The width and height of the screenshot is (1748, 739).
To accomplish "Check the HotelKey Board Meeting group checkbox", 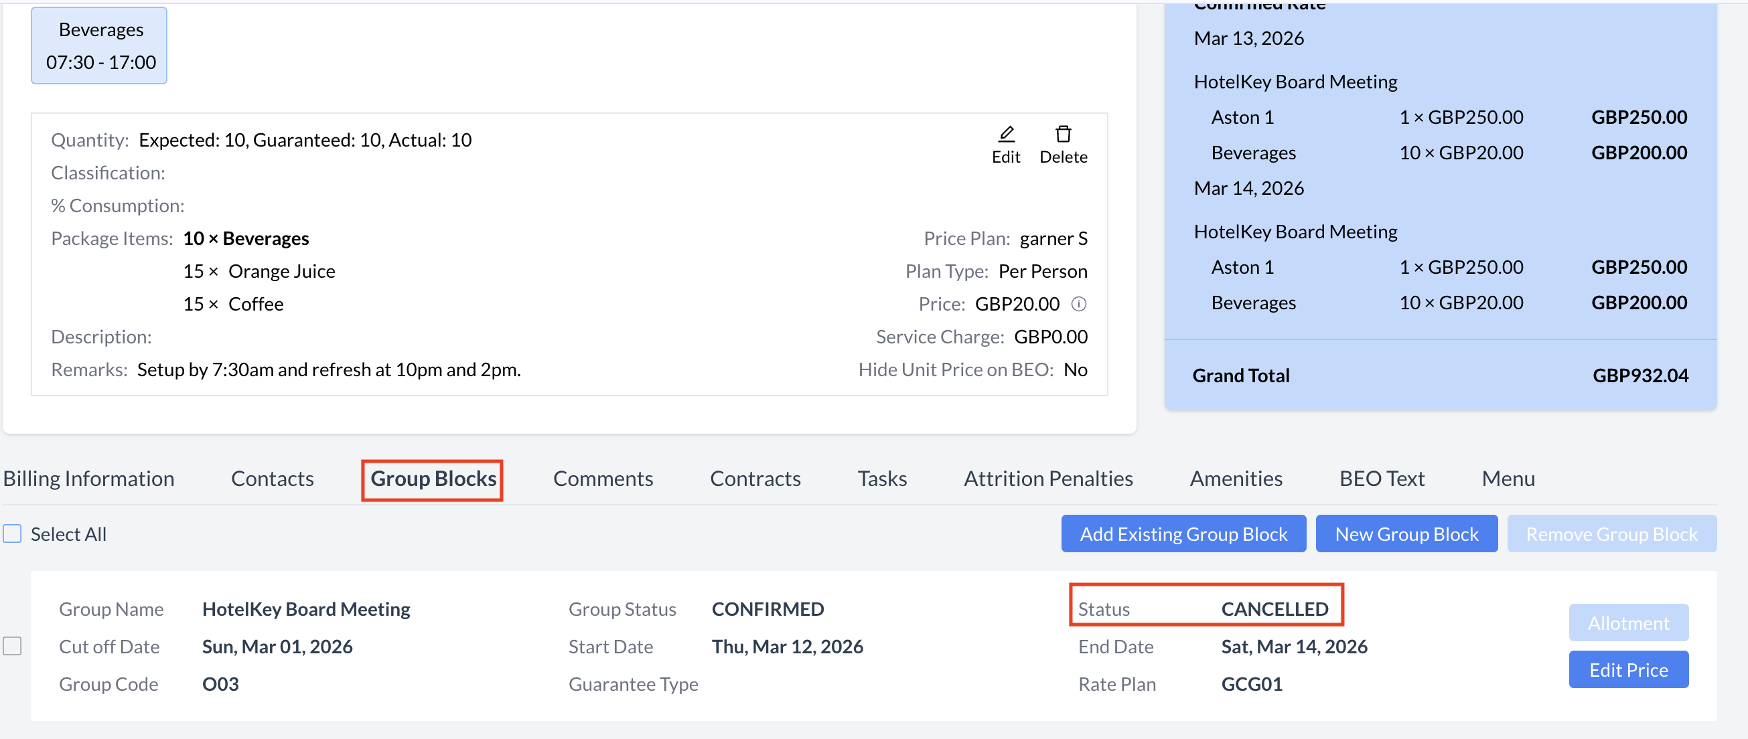I will [x=12, y=646].
